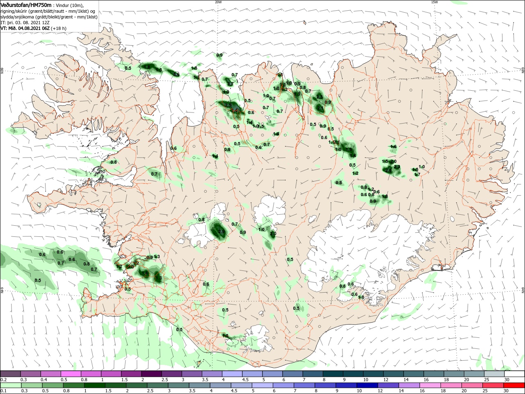Choose the 2 grey-green swatch in lower legend row
Image resolution: width=525 pixels, height=394 pixels.
(137, 385)
